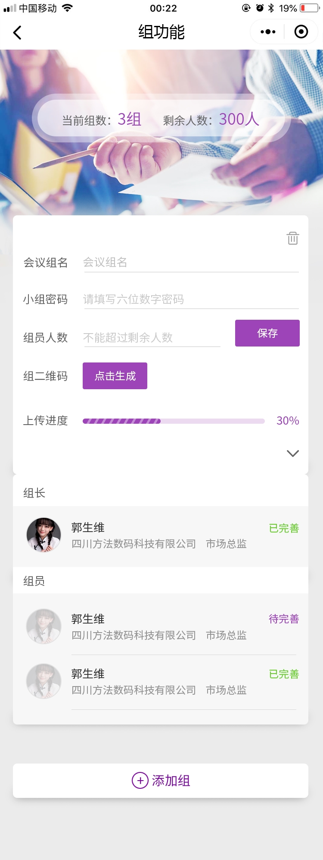This screenshot has height=860, width=323.
Task: Click the 保存 button
Action: coord(267,333)
